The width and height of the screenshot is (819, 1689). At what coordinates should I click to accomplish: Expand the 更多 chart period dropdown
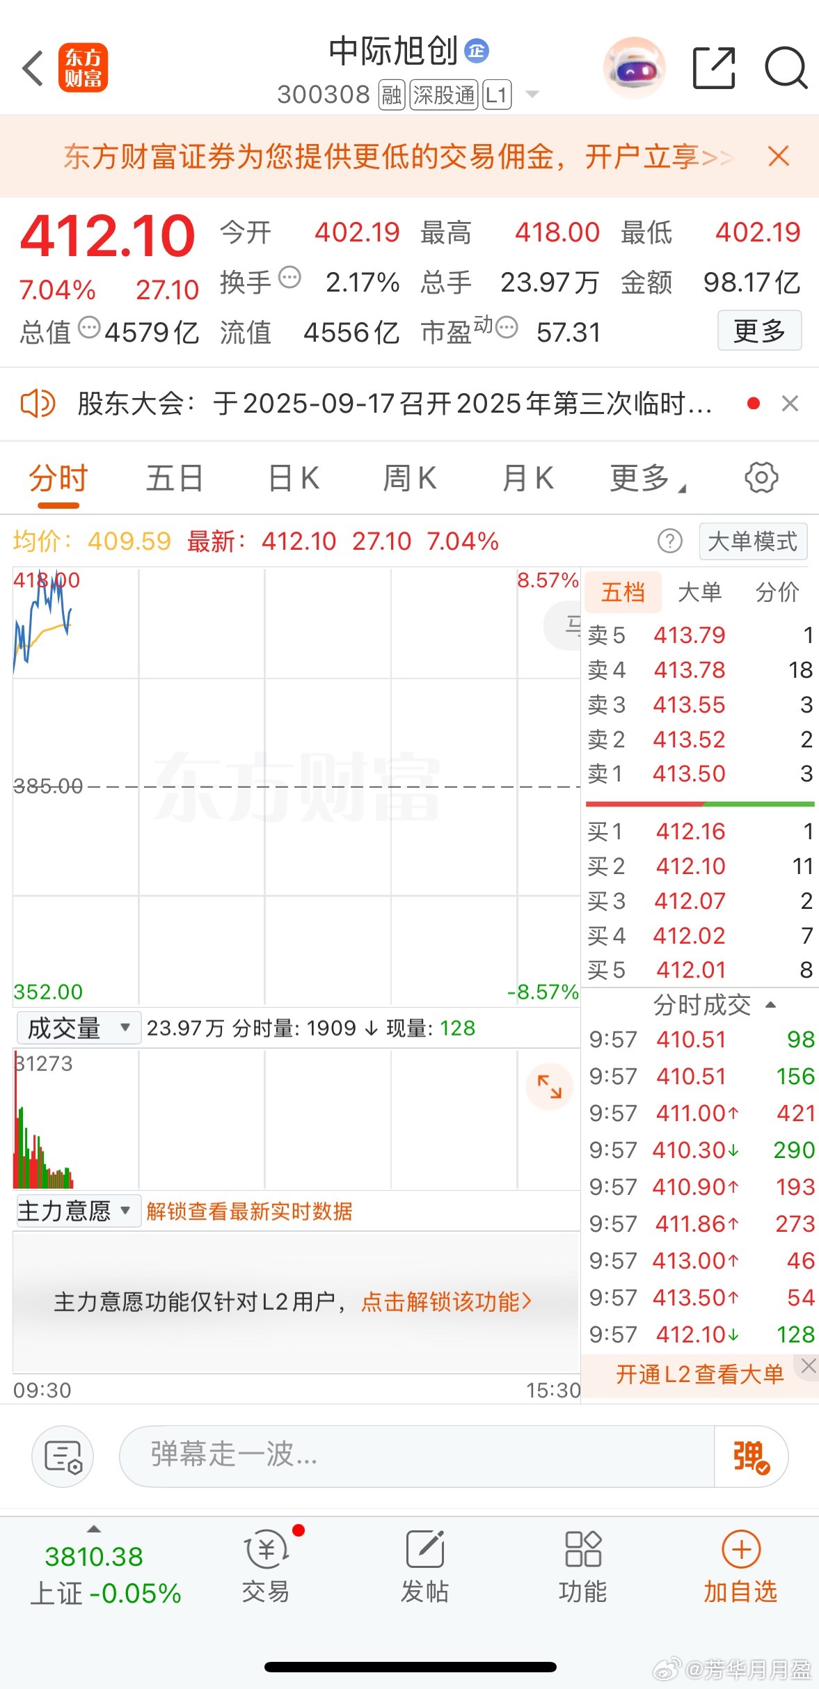tap(647, 479)
